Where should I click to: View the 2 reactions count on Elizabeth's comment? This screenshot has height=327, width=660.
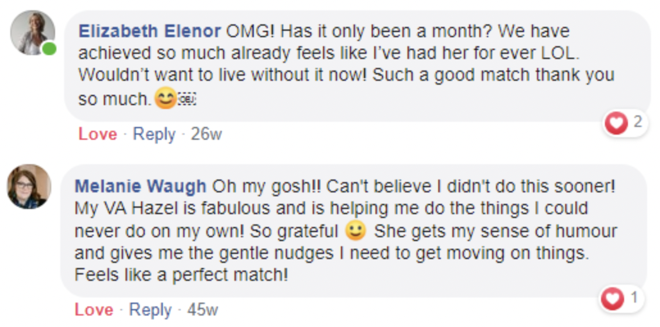[x=637, y=122]
